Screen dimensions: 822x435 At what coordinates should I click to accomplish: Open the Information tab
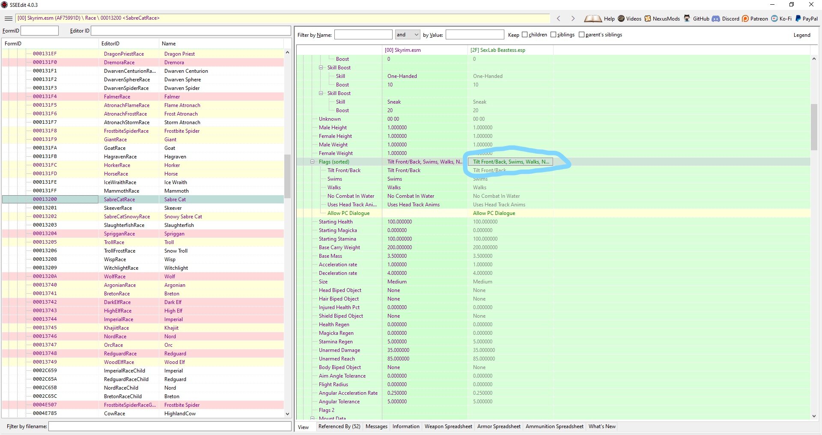click(x=406, y=426)
